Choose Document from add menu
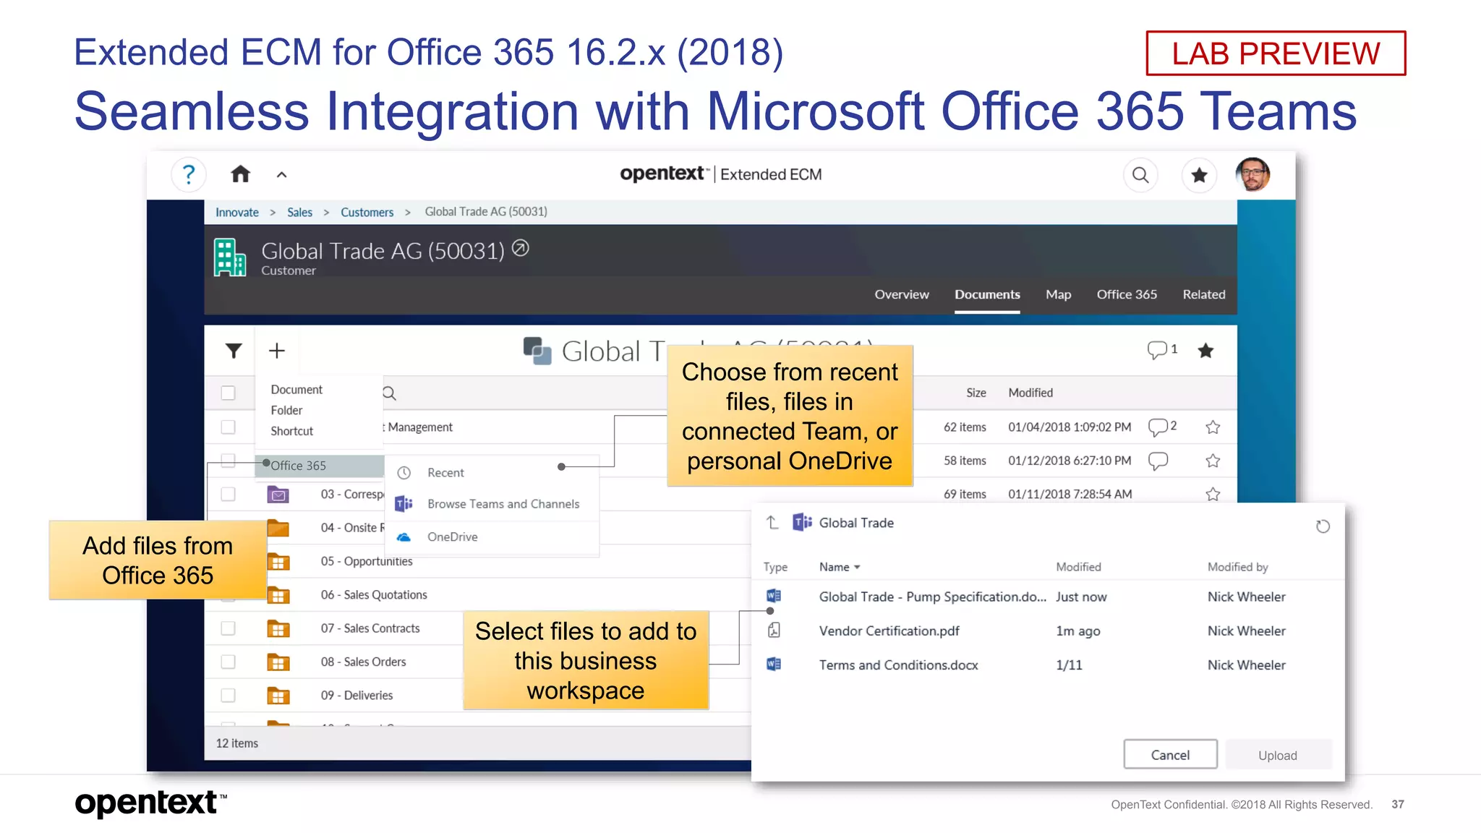 pyautogui.click(x=296, y=389)
